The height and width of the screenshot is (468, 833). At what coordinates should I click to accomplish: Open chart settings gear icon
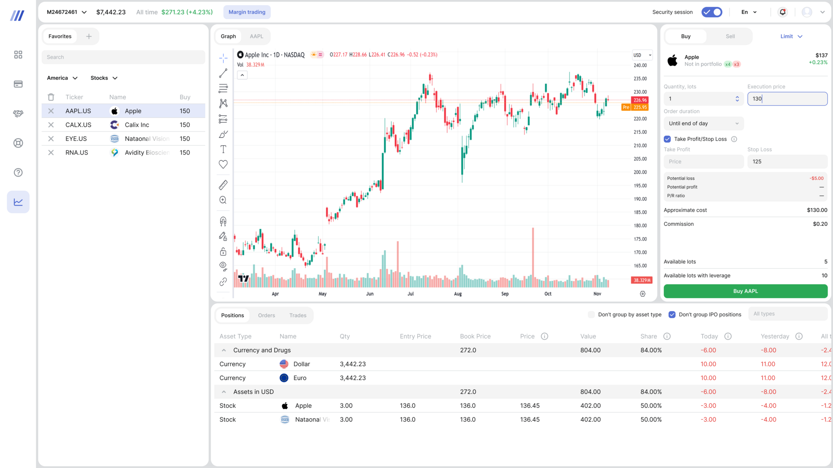pyautogui.click(x=643, y=294)
